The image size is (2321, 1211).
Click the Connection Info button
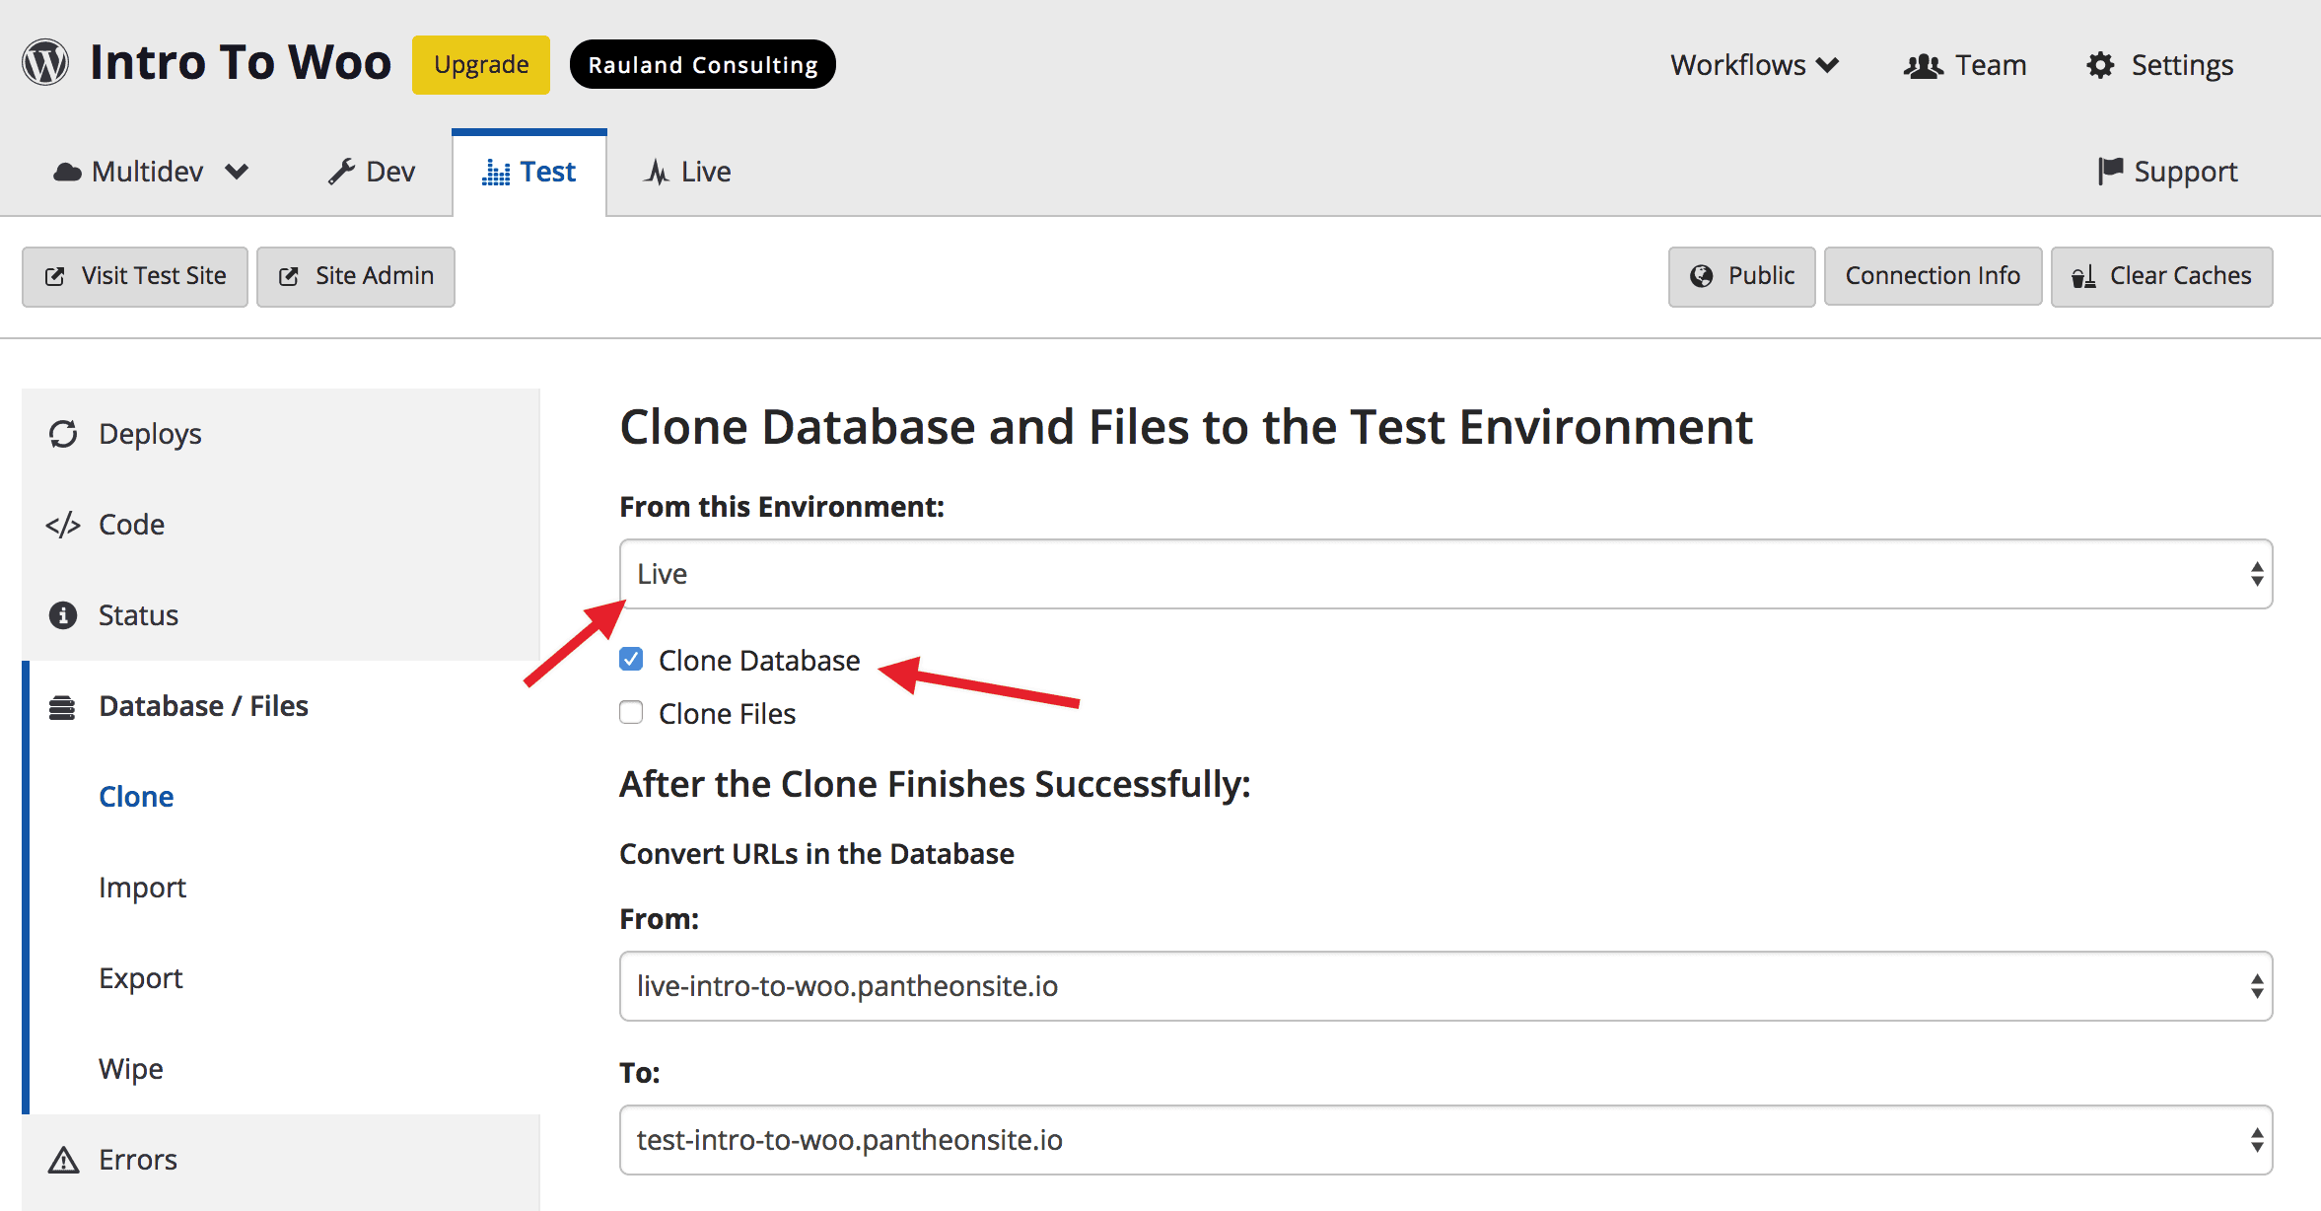pyautogui.click(x=1934, y=277)
